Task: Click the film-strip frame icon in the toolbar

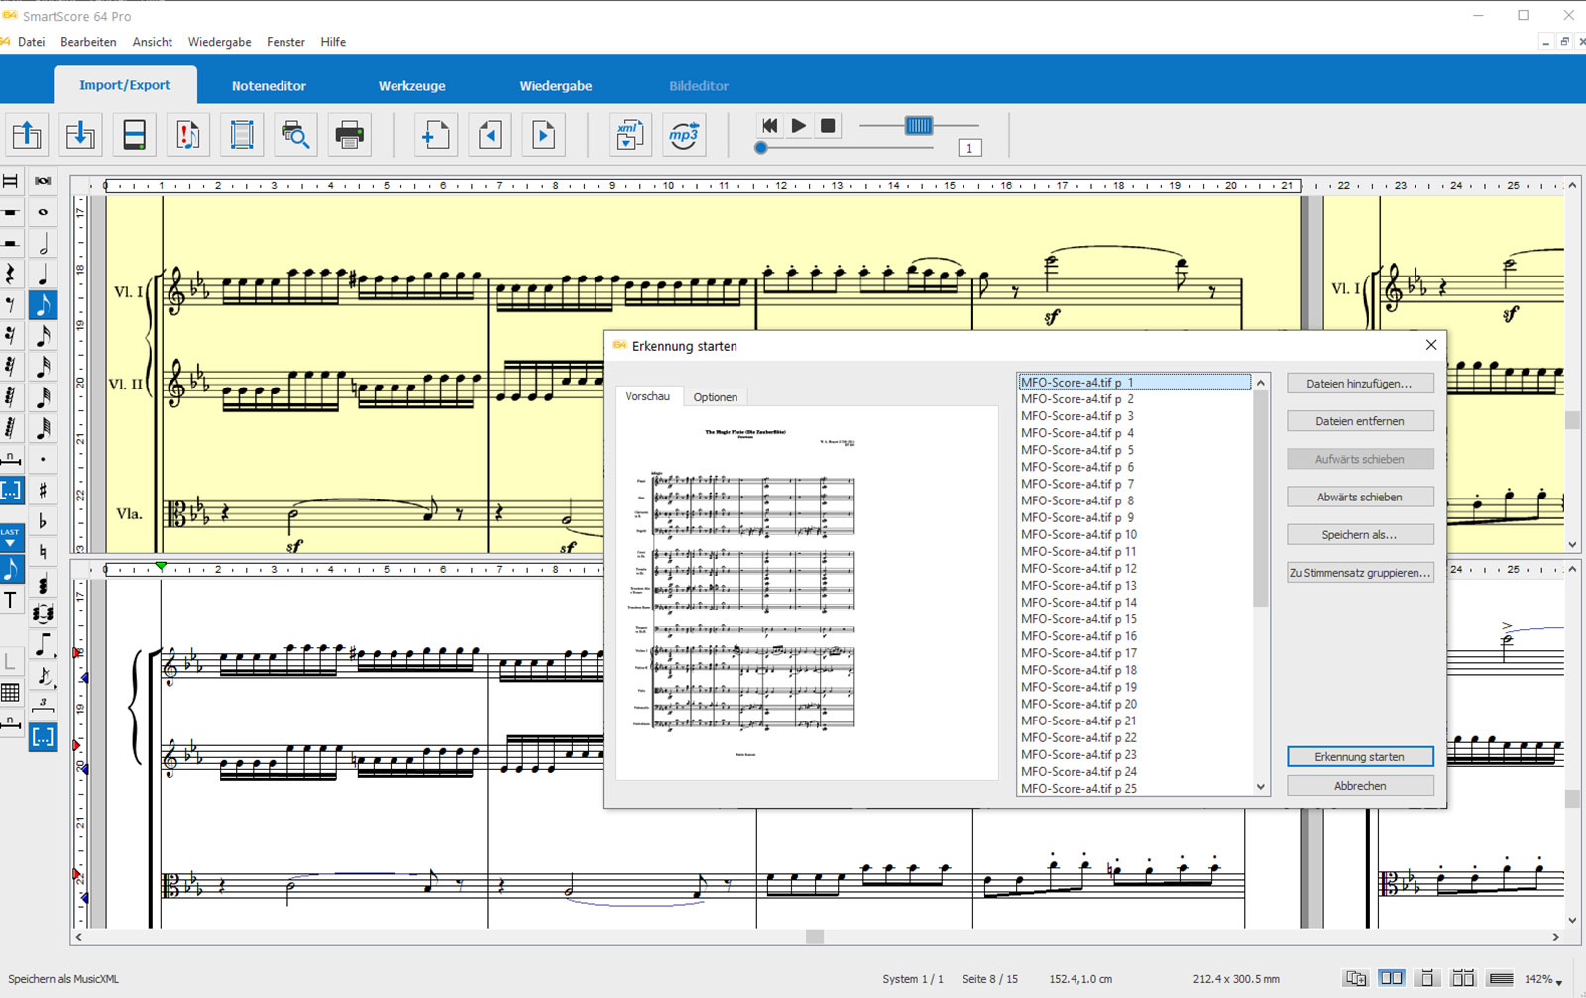Action: [242, 134]
